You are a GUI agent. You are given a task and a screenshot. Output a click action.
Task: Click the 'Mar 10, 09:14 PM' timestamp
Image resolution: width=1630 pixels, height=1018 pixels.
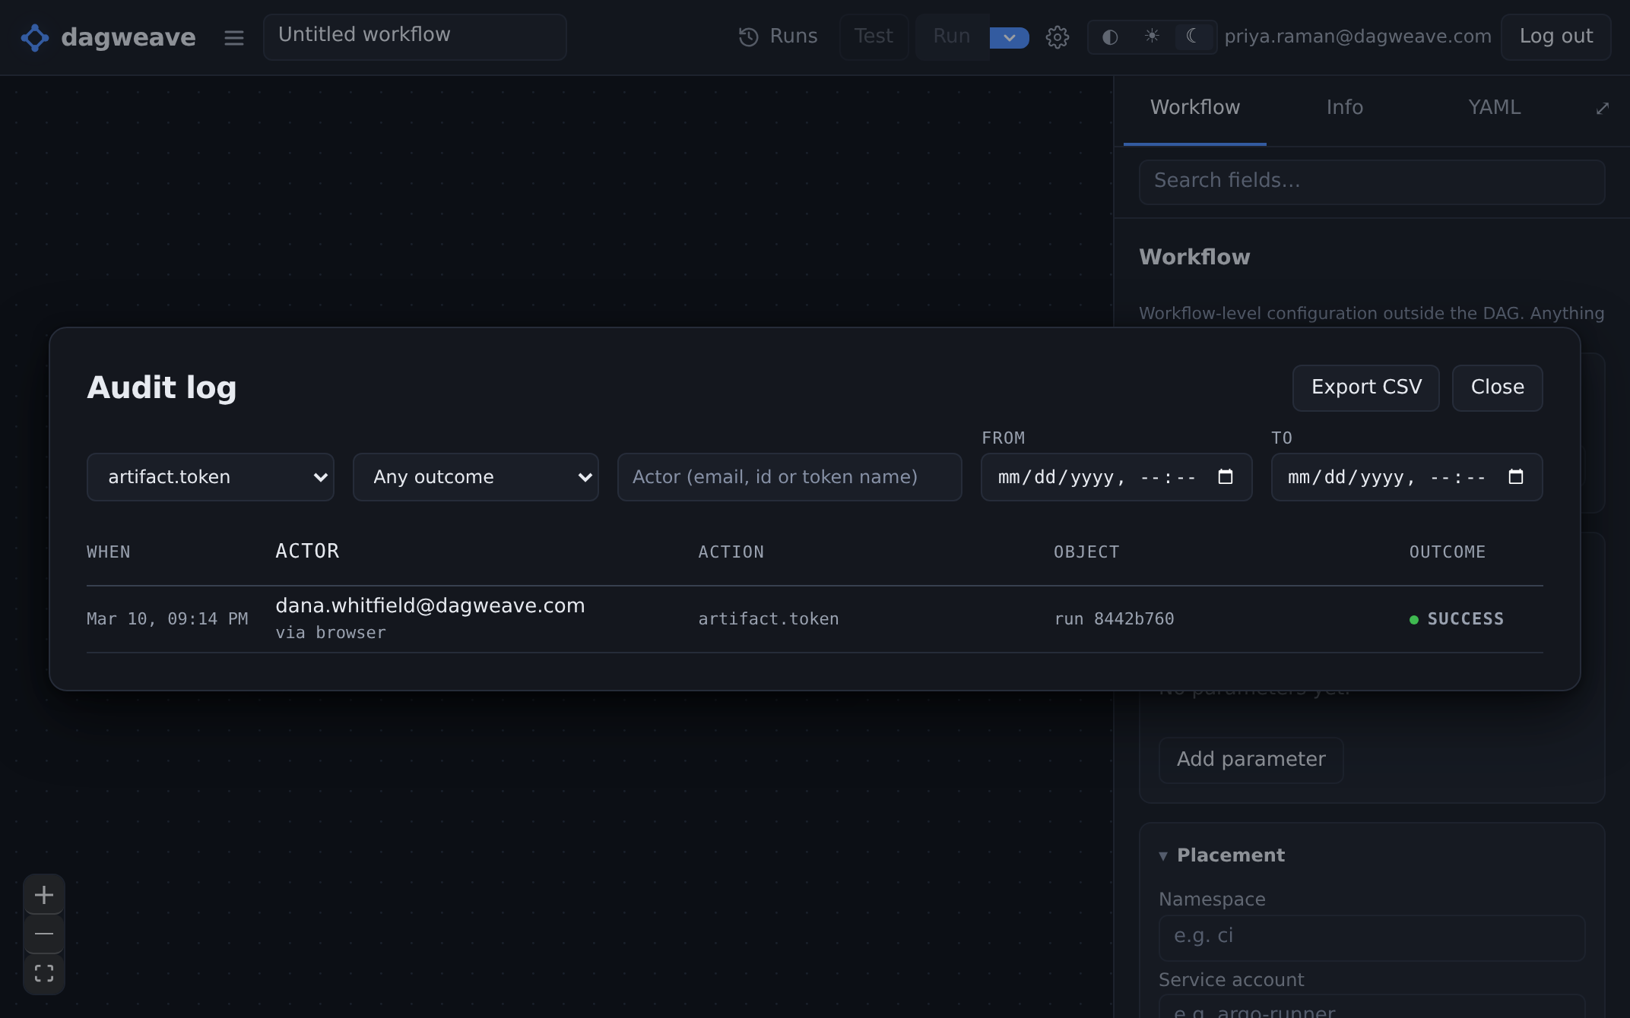[x=167, y=619]
